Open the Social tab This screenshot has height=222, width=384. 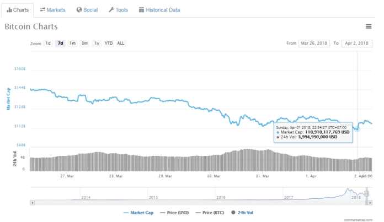(87, 10)
